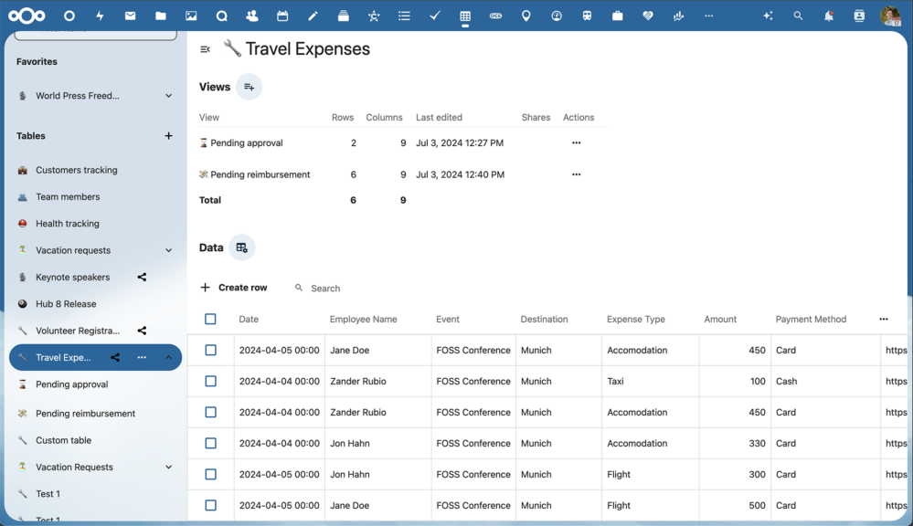Viewport: 913px width, 526px height.
Task: Open actions menu for Pending approval view
Action: pos(576,142)
